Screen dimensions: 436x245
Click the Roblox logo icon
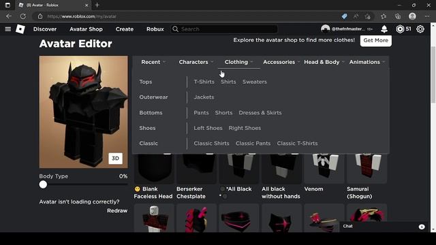click(20, 29)
